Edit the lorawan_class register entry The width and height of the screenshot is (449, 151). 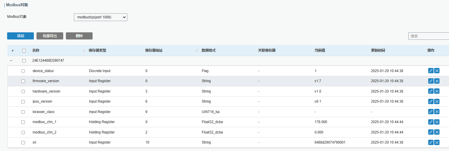[x=431, y=112]
